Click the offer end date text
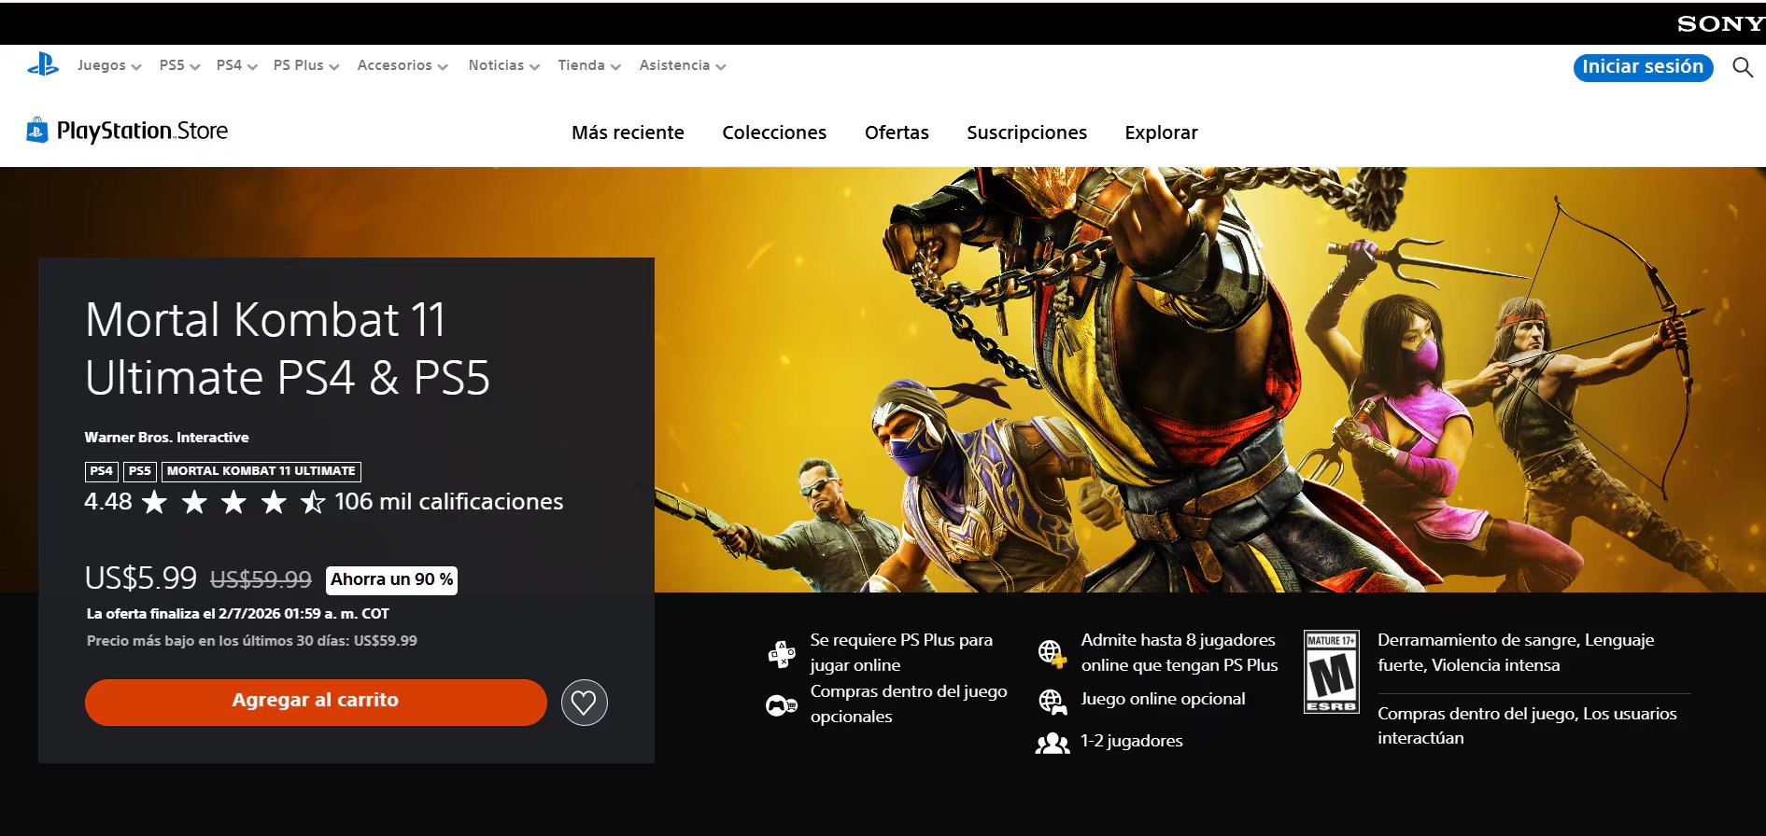Viewport: 1766px width, 836px height. click(237, 614)
